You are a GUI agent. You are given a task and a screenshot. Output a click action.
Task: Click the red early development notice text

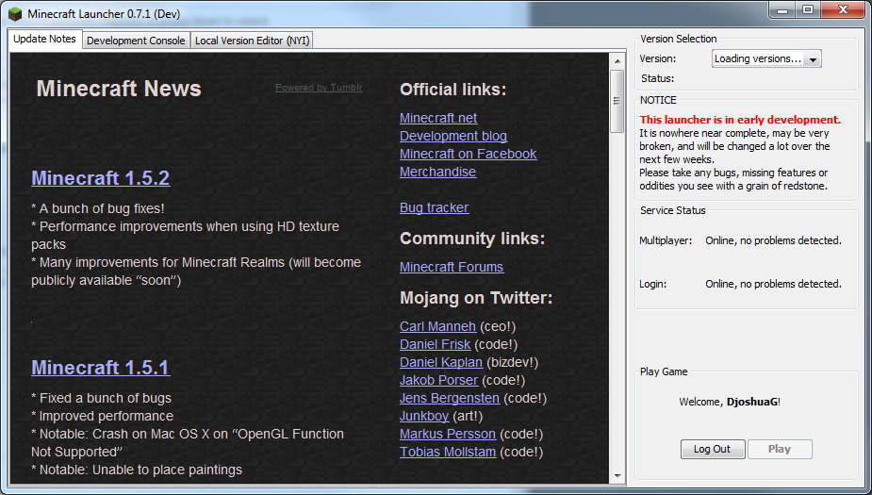coord(740,120)
